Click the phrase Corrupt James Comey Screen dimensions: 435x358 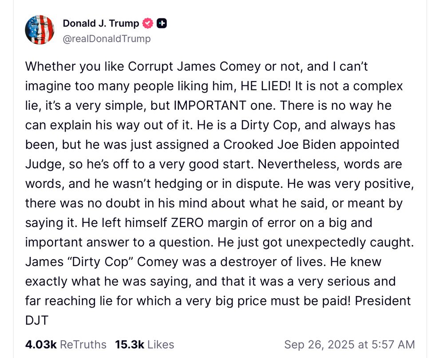(x=194, y=66)
